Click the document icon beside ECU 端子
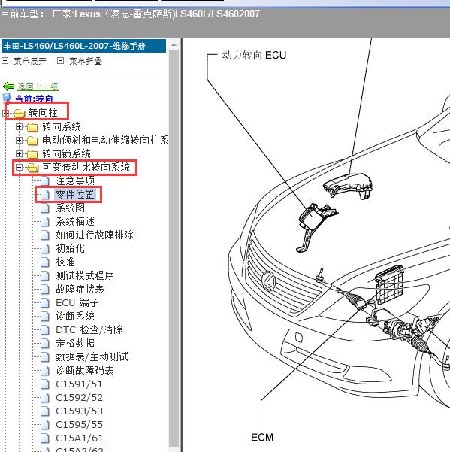This screenshot has height=452, width=450. pyautogui.click(x=44, y=302)
